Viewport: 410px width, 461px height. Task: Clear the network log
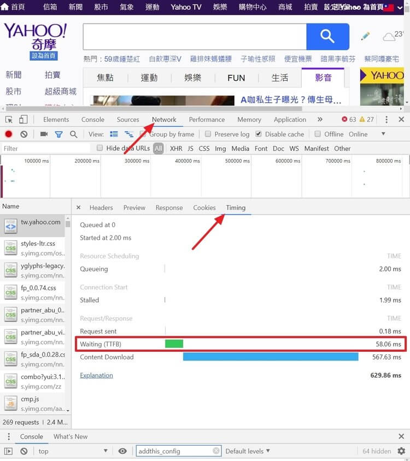(24, 134)
